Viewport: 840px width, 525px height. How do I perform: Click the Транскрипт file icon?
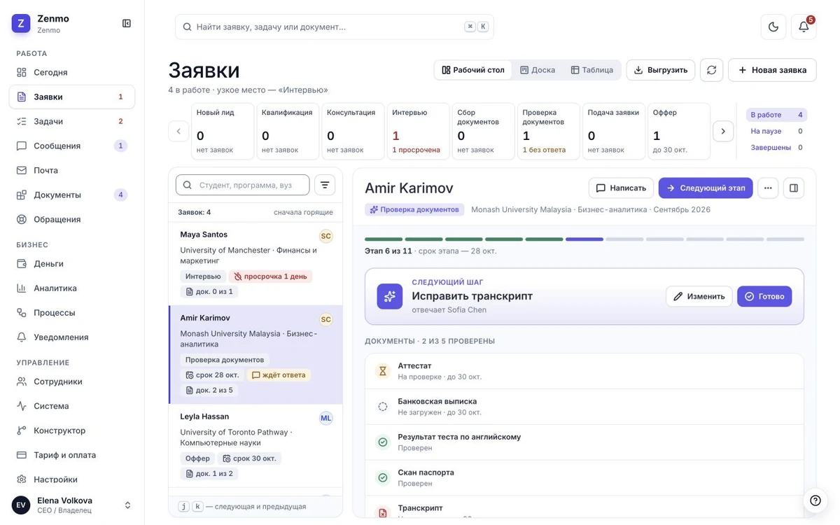[383, 512]
